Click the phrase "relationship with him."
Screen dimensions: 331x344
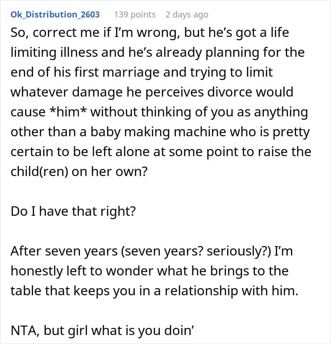[x=248, y=291]
